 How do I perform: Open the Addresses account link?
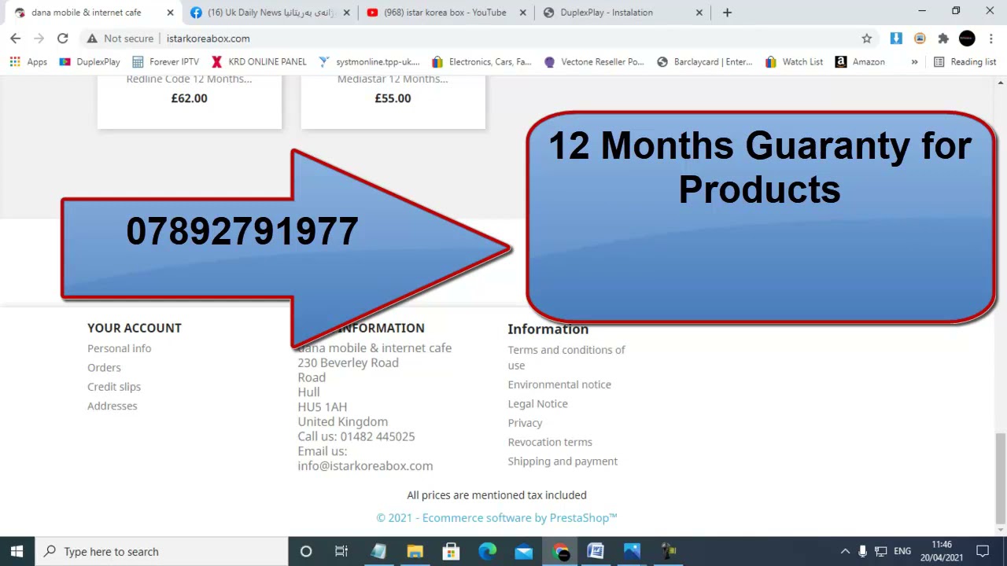(112, 406)
